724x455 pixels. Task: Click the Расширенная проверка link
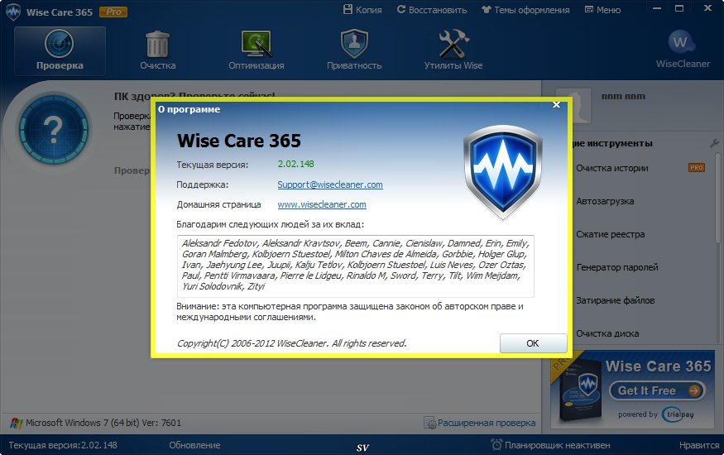tap(480, 423)
